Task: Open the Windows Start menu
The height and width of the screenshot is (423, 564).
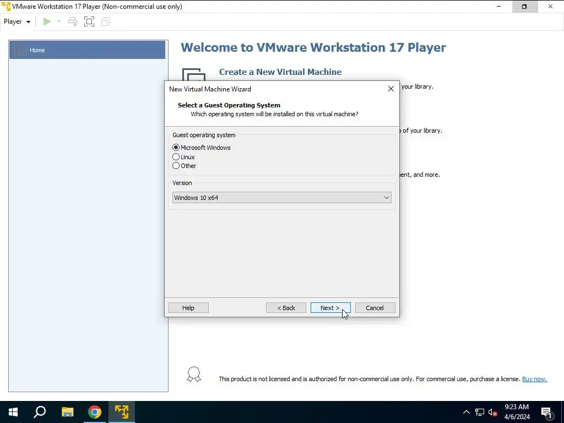Action: point(13,412)
